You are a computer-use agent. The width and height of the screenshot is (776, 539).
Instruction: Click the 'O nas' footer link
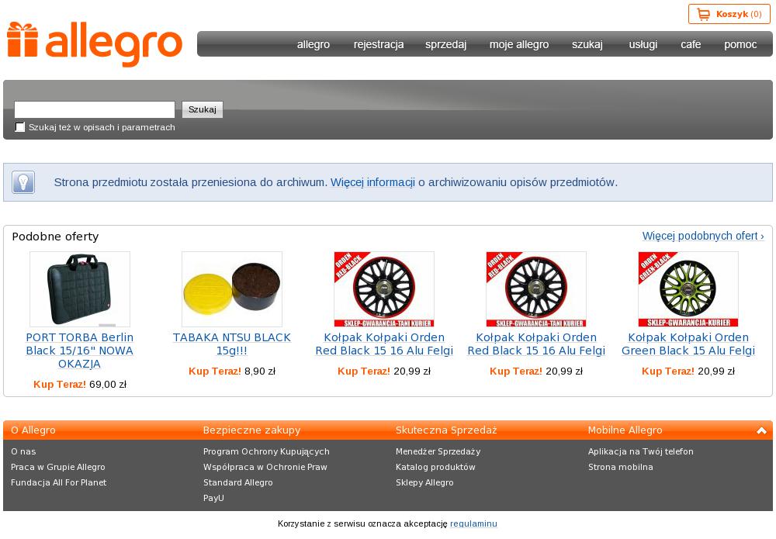pyautogui.click(x=23, y=451)
